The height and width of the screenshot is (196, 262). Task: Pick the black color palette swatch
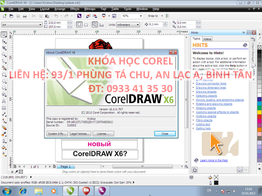pyautogui.click(x=259, y=52)
